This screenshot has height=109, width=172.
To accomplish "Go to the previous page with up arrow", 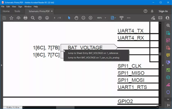I will point(40,18).
